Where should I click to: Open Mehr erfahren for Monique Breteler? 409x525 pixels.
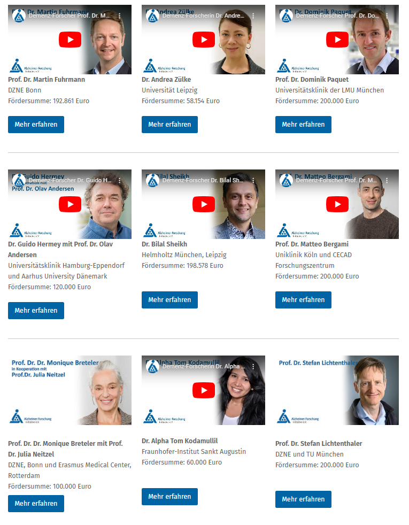[36, 504]
